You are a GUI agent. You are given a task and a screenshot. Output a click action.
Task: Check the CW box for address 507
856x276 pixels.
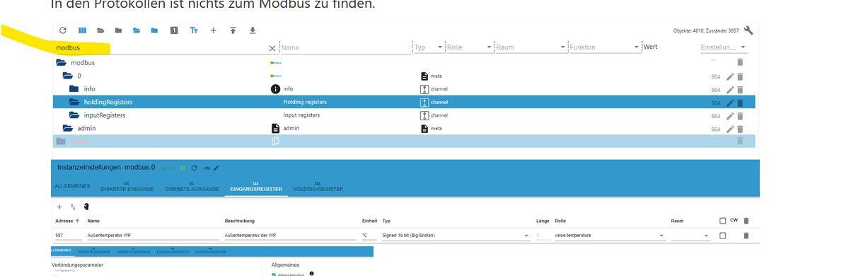pyautogui.click(x=722, y=236)
